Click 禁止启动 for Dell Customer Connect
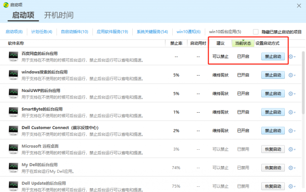306x192 pixels. pyautogui.click(x=273, y=131)
